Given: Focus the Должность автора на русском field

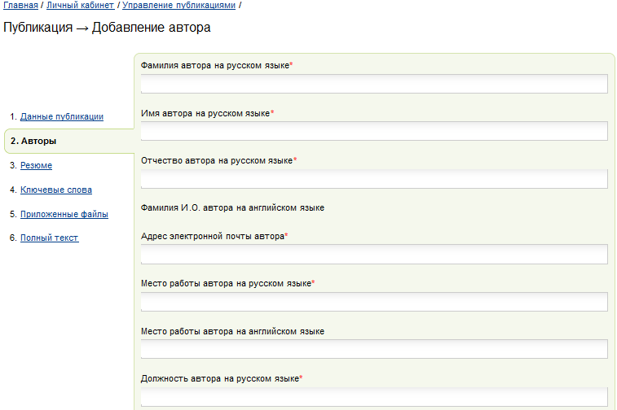Looking at the screenshot, I should pos(374,397).
